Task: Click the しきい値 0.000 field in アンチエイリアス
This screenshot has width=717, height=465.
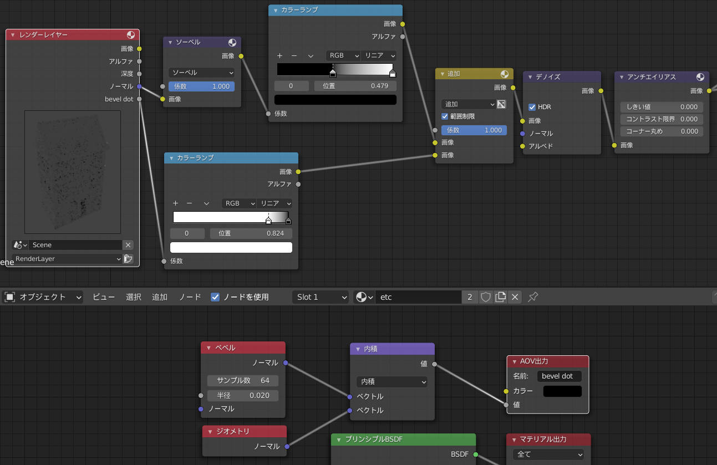Action: point(662,107)
